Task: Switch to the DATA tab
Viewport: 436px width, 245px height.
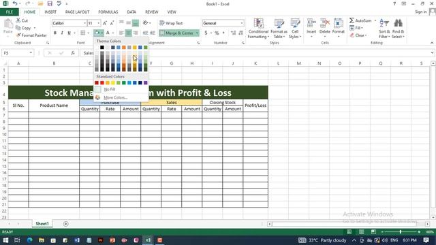Action: 131,12
